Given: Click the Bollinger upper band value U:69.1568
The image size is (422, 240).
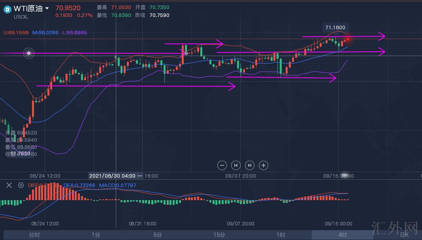Looking at the screenshot, I should tap(16, 33).
